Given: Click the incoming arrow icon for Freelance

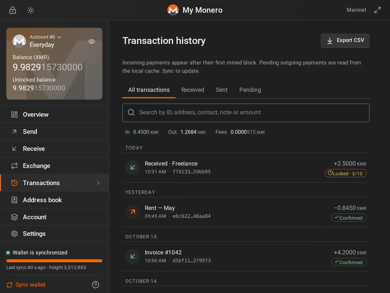Looking at the screenshot, I should coord(133,167).
